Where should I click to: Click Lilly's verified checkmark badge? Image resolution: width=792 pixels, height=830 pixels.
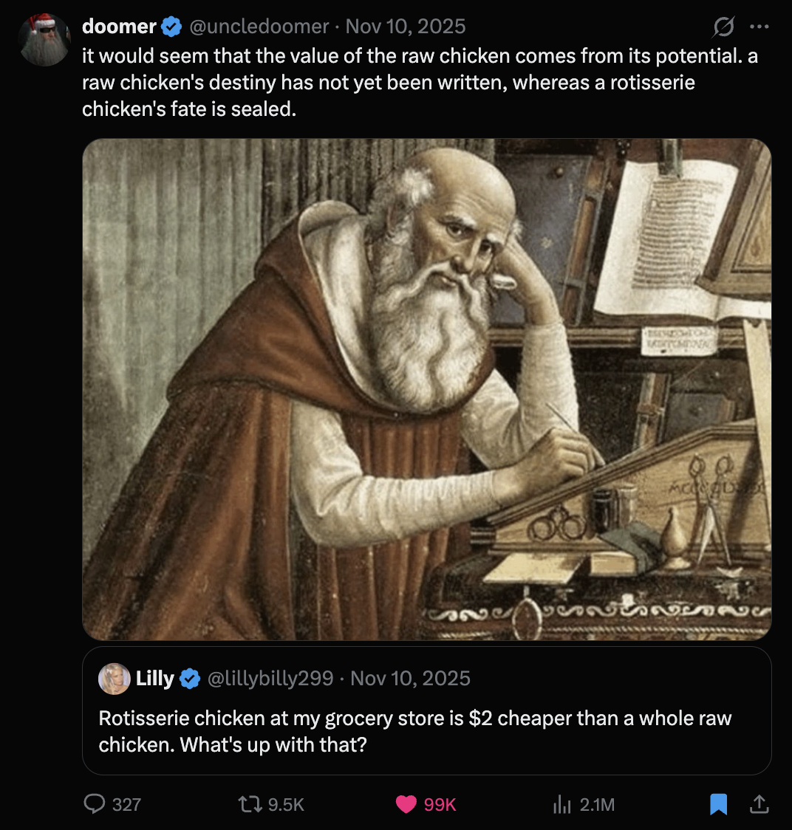click(190, 679)
